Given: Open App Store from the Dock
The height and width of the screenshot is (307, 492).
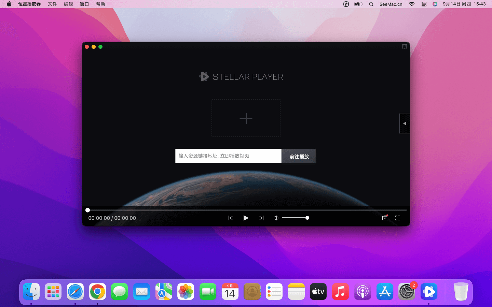Looking at the screenshot, I should pos(385,292).
